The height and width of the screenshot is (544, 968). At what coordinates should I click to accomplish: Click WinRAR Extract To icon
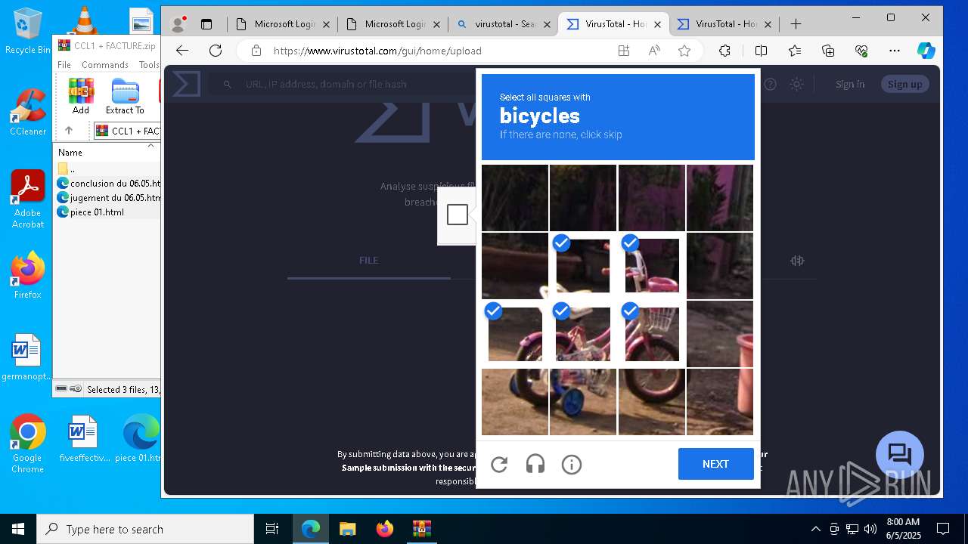pos(125,96)
